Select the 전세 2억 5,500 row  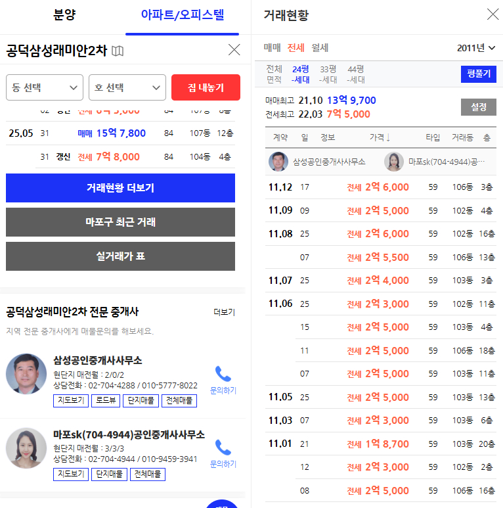pyautogui.click(x=381, y=257)
